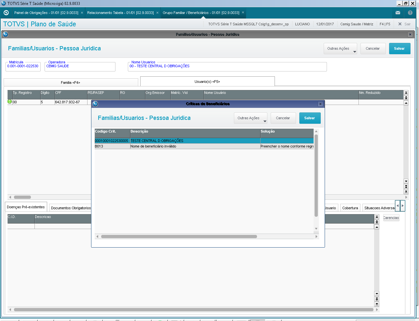Move down one row in Doenças Pré-existentes grid
419x321 pixels.
[377, 294]
